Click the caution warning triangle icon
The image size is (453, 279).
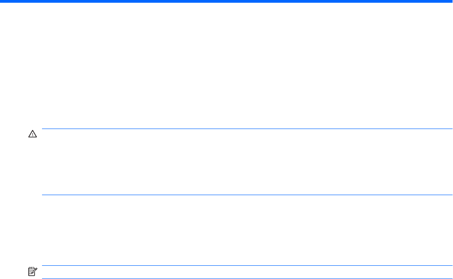(x=32, y=135)
